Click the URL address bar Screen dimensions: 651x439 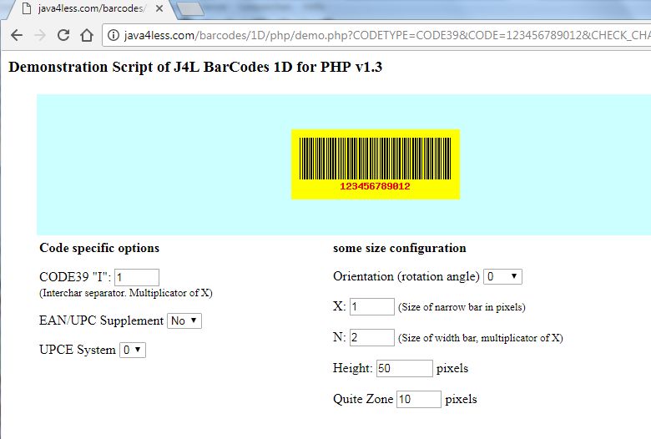pos(376,35)
